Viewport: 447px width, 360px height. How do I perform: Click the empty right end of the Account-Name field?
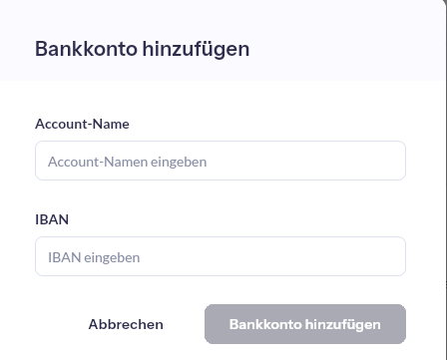point(366,161)
